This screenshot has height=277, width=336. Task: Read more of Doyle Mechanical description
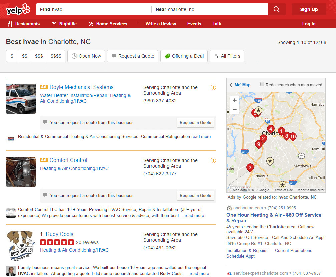pyautogui.click(x=201, y=137)
